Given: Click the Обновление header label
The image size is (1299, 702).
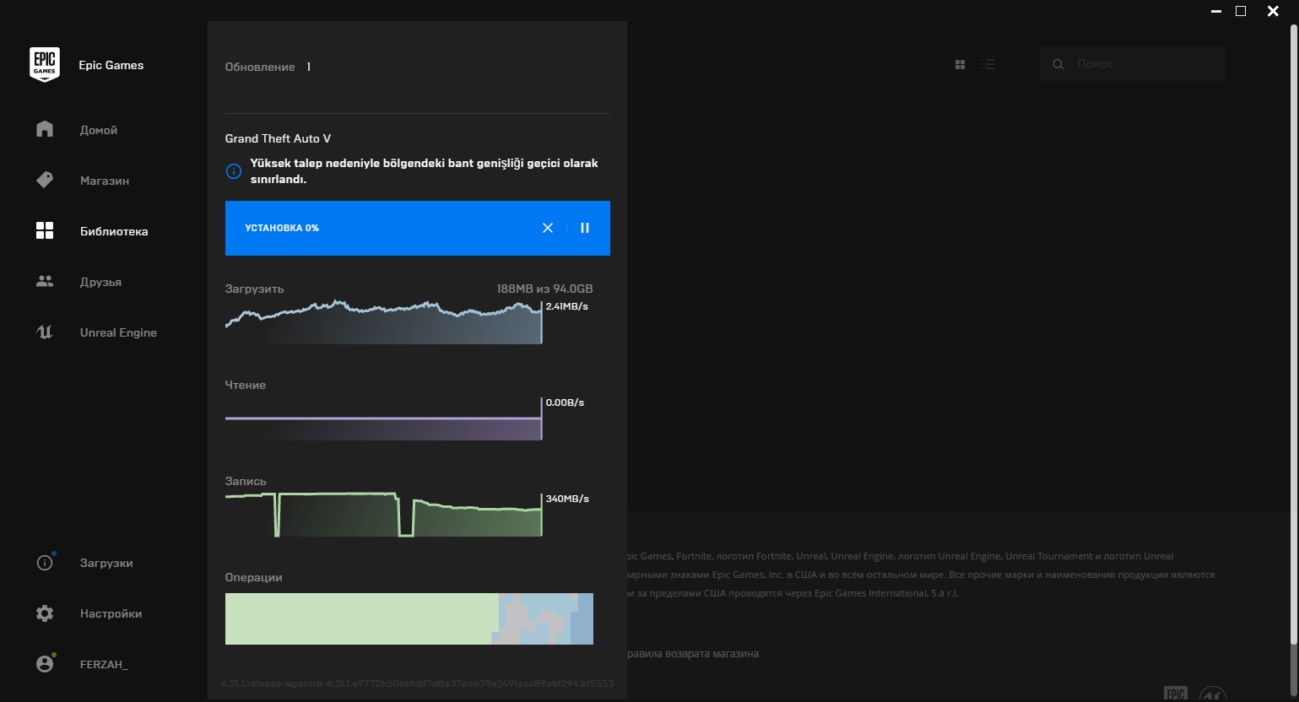Looking at the screenshot, I should tap(260, 67).
